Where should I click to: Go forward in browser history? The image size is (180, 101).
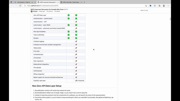pyautogui.click(x=16, y=6)
